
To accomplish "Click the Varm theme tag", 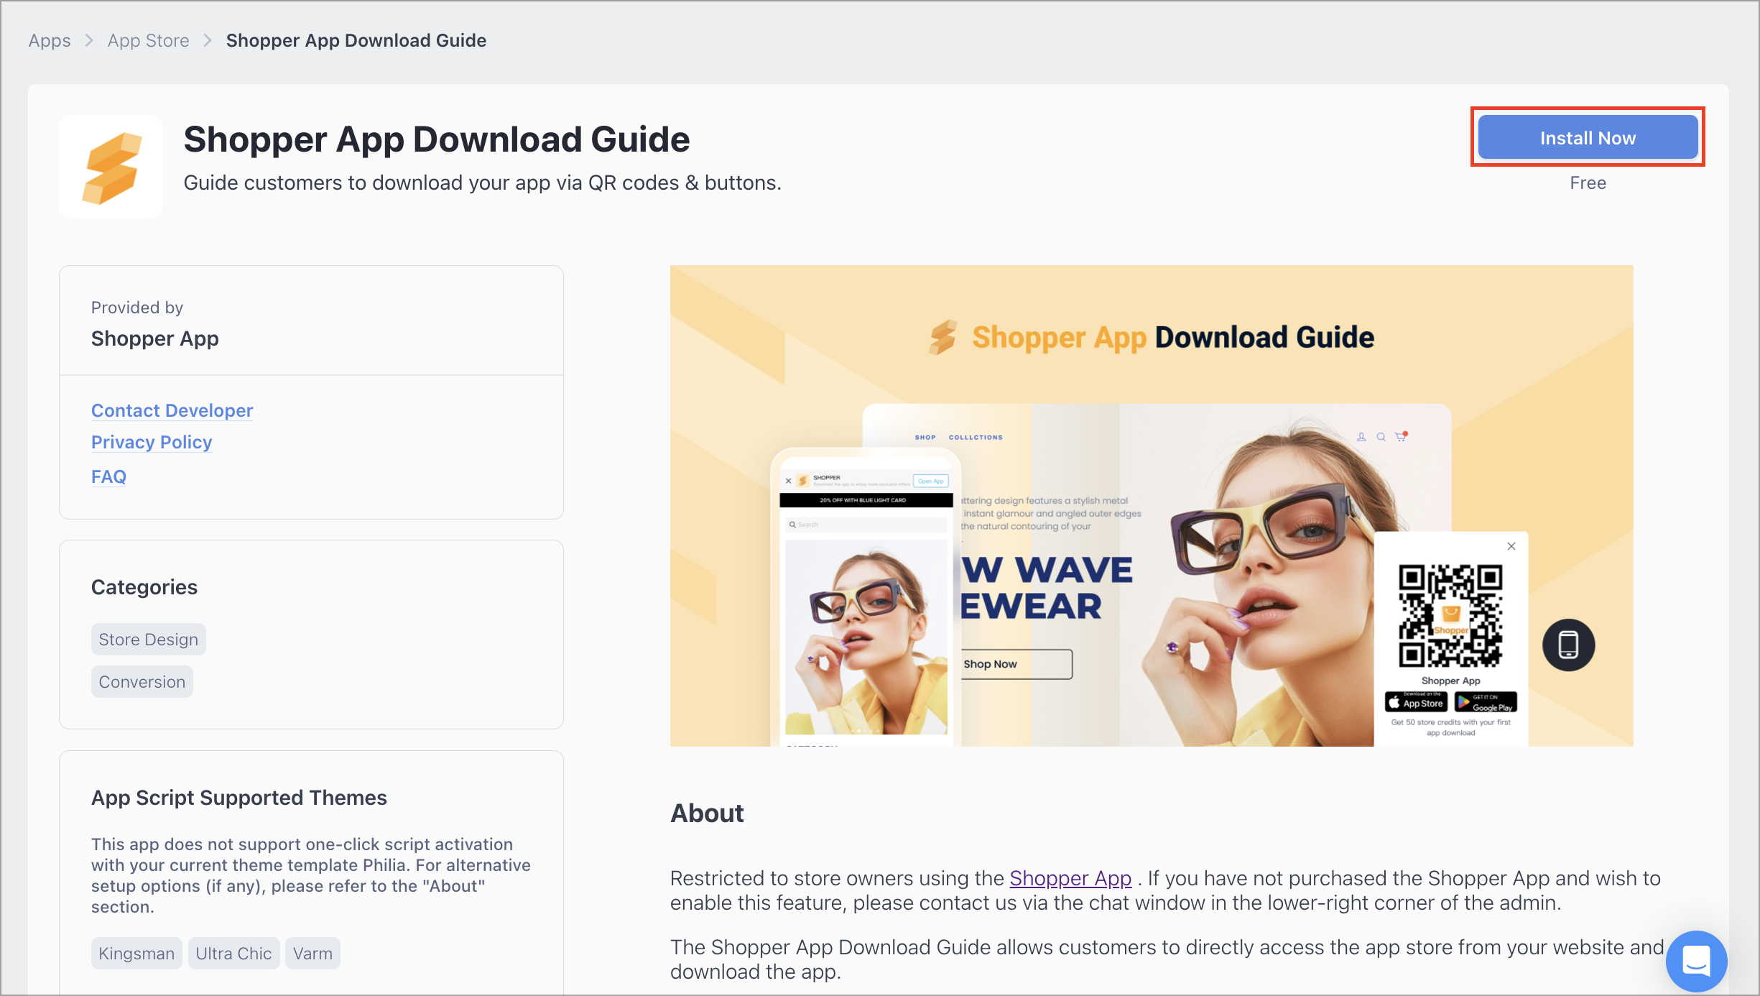I will pyautogui.click(x=312, y=954).
